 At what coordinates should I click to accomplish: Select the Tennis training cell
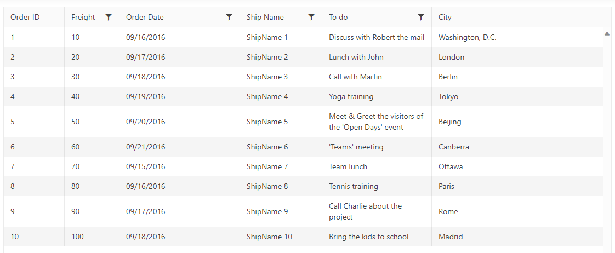(377, 186)
